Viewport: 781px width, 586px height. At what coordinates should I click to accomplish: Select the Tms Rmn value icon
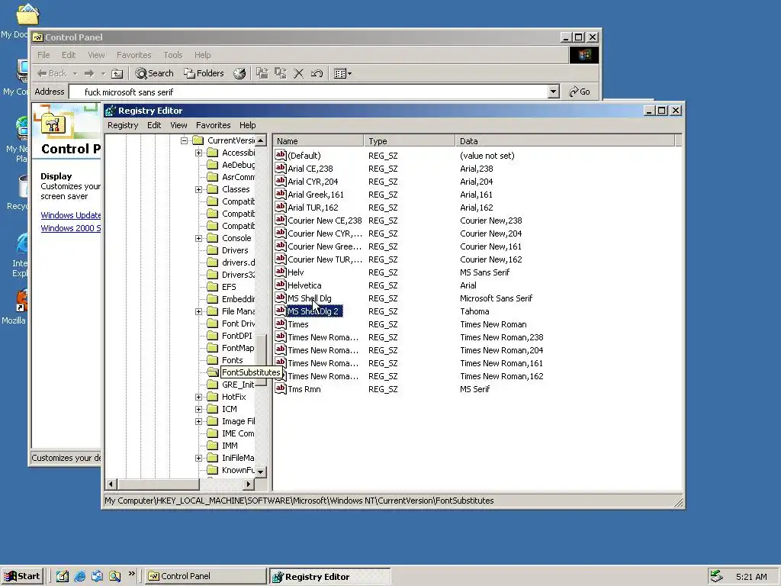click(x=281, y=388)
